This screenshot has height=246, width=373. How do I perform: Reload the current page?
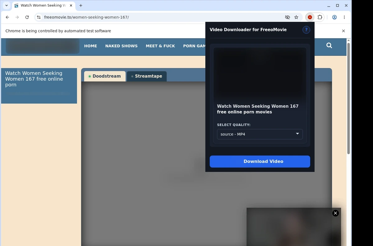(x=27, y=17)
